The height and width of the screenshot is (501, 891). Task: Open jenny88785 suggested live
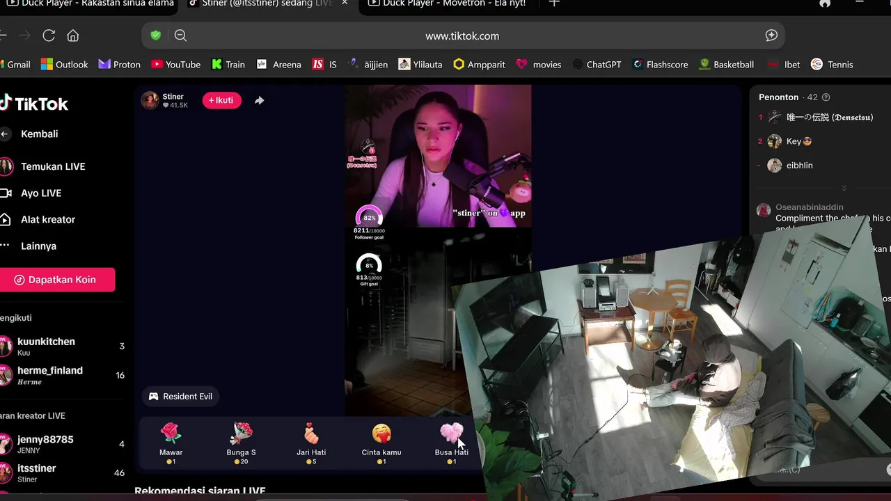pyautogui.click(x=63, y=444)
